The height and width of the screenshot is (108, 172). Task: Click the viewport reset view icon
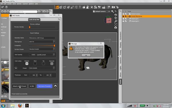pyautogui.click(x=116, y=28)
